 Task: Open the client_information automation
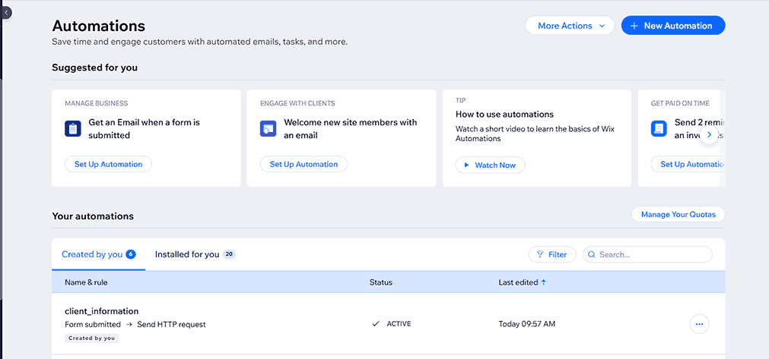[102, 311]
